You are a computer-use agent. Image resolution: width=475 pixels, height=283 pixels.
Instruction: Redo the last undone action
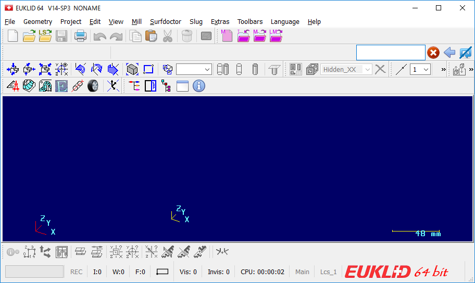116,36
